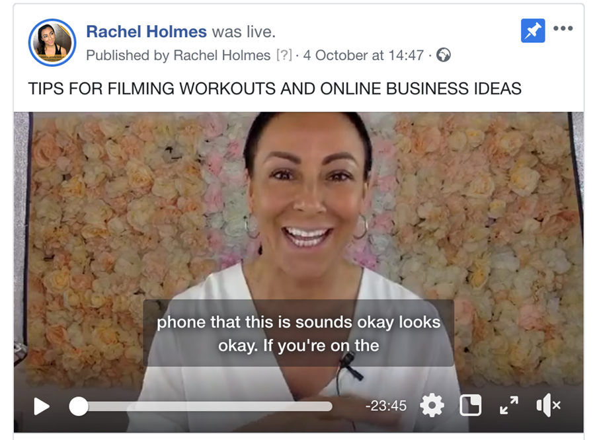Click the Published by Rachel Holmes text
The height and width of the screenshot is (440, 595).
click(178, 55)
